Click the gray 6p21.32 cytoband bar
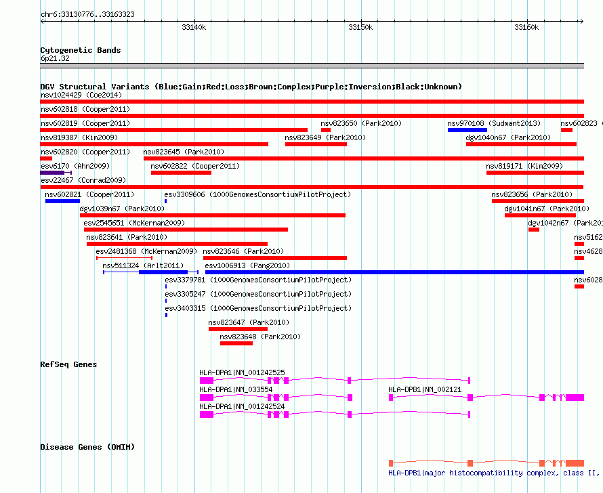Screen dimensions: 603x493 tap(312, 66)
